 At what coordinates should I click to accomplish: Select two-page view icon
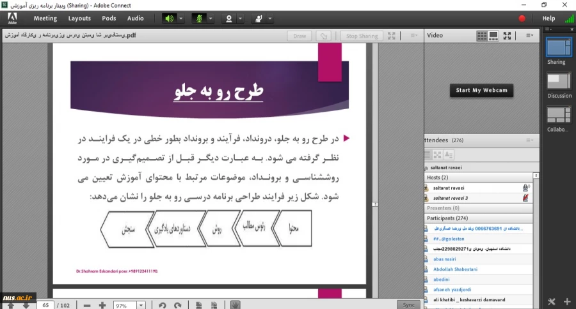tap(214, 305)
